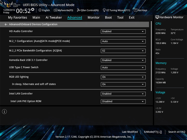Click the MyFavorite list icon
Viewport: 187px width, 140px height.
click(55, 10)
